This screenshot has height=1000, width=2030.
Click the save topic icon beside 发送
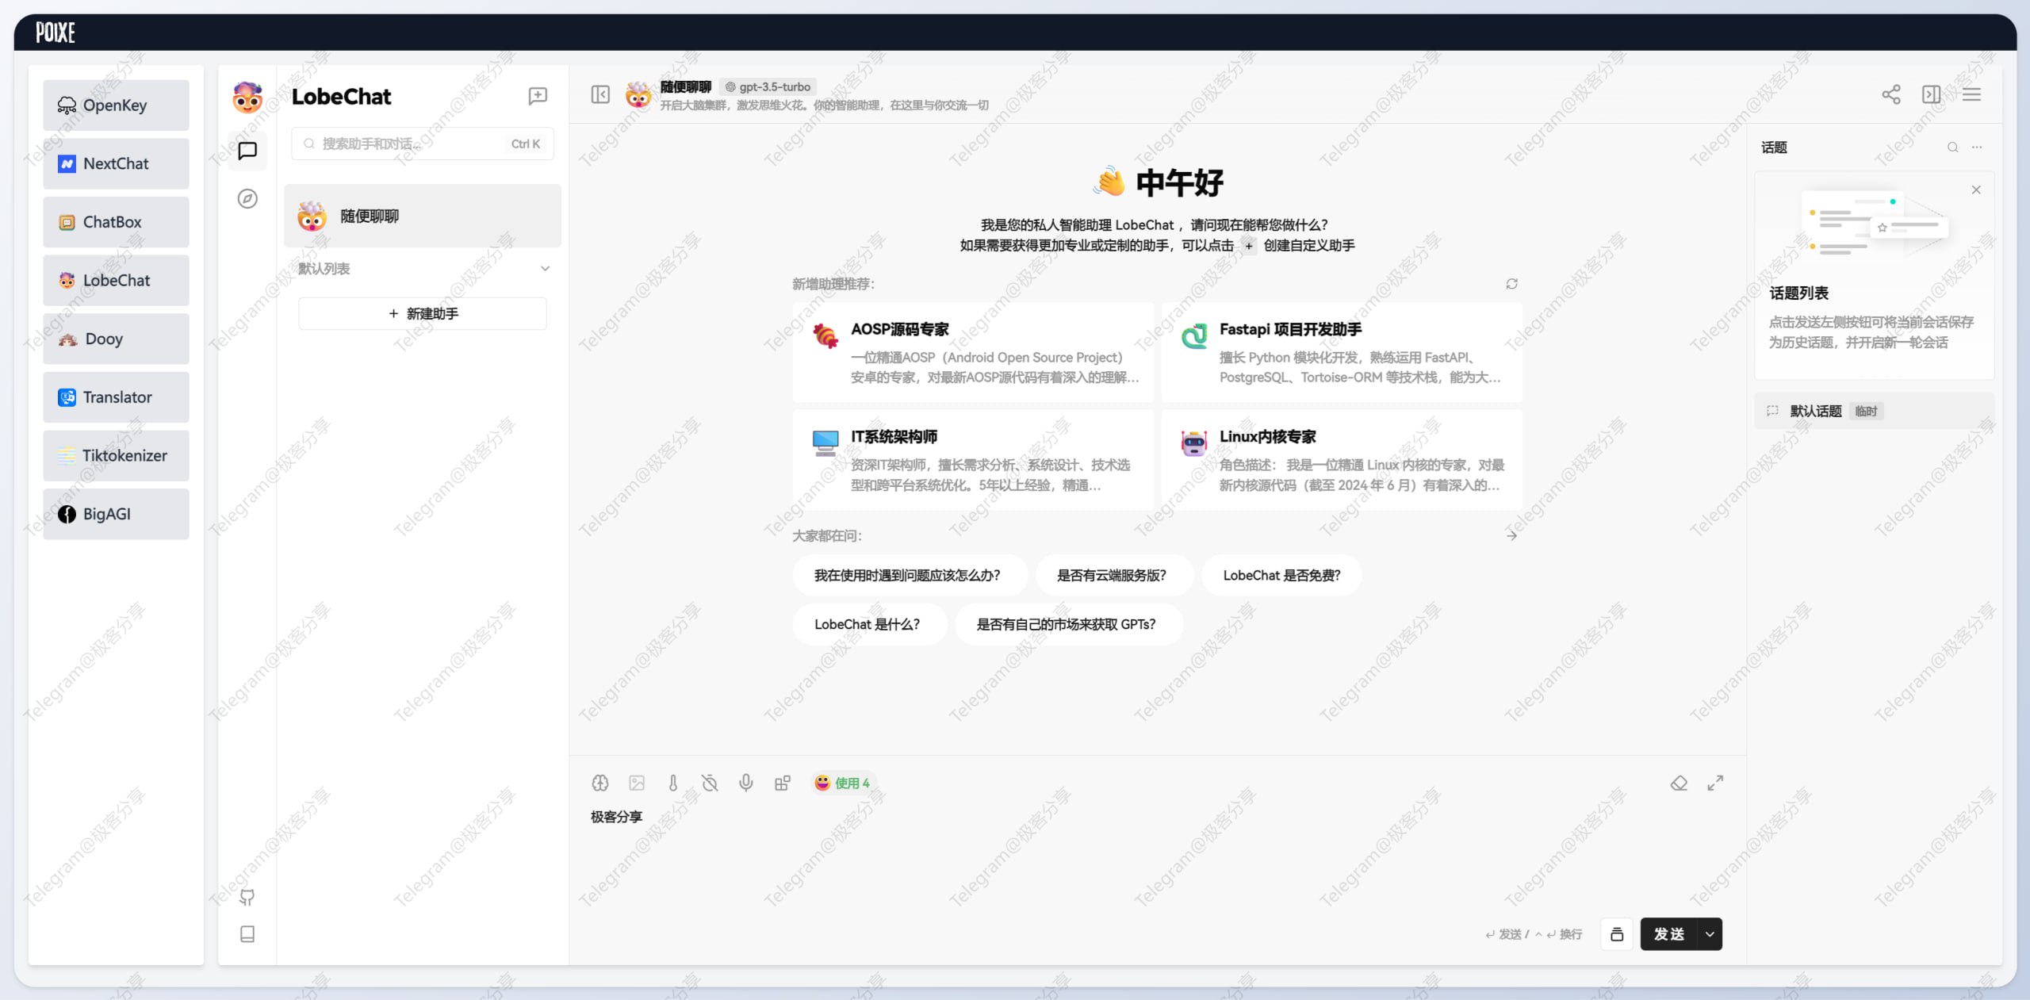(1617, 934)
